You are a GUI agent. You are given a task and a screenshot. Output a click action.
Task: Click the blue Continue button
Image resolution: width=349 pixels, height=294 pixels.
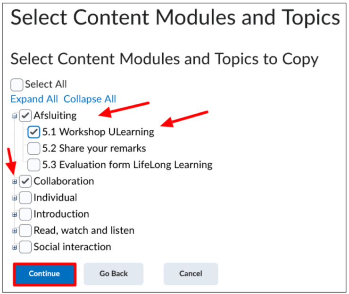click(x=44, y=274)
